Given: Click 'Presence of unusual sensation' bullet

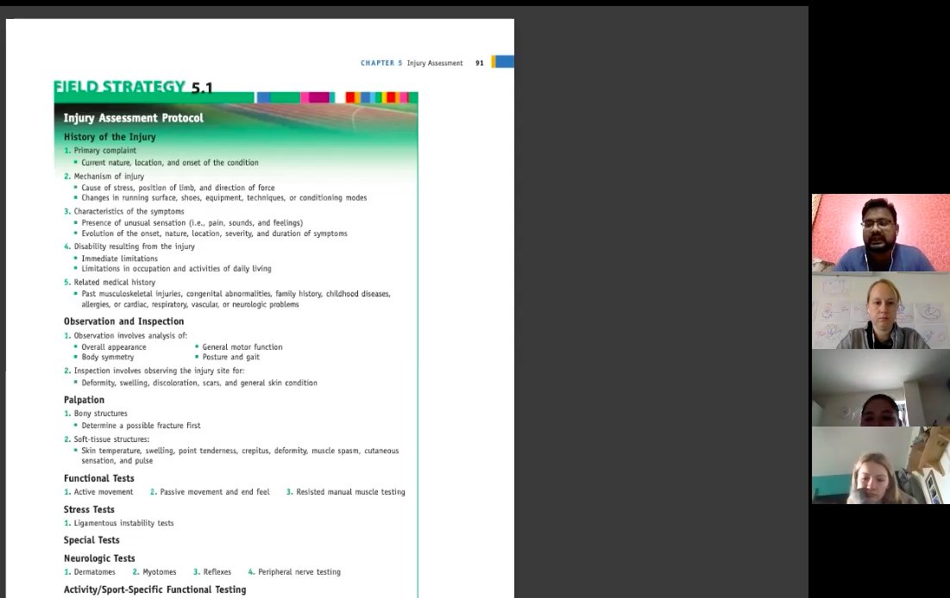Looking at the screenshot, I should click(x=192, y=222).
